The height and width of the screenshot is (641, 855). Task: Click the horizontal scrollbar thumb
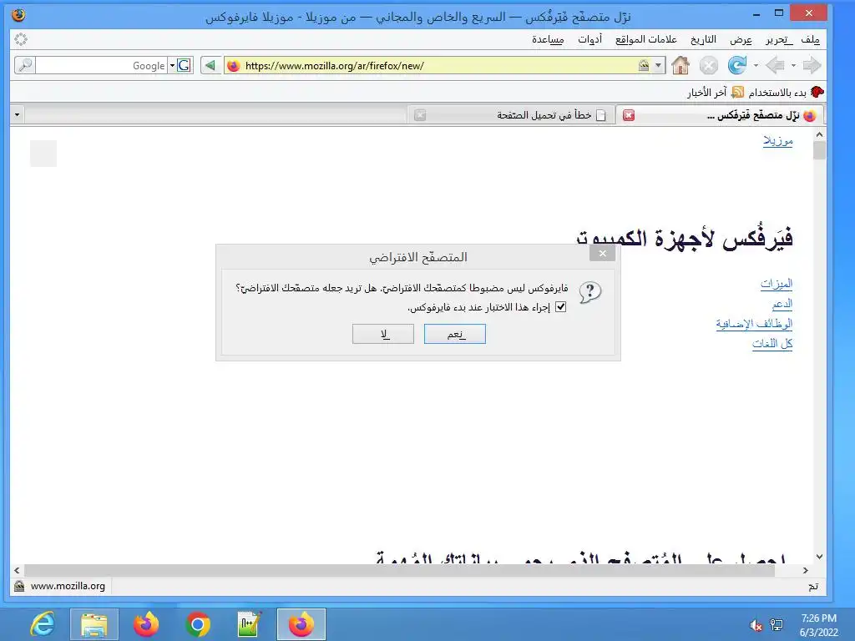pos(400,571)
